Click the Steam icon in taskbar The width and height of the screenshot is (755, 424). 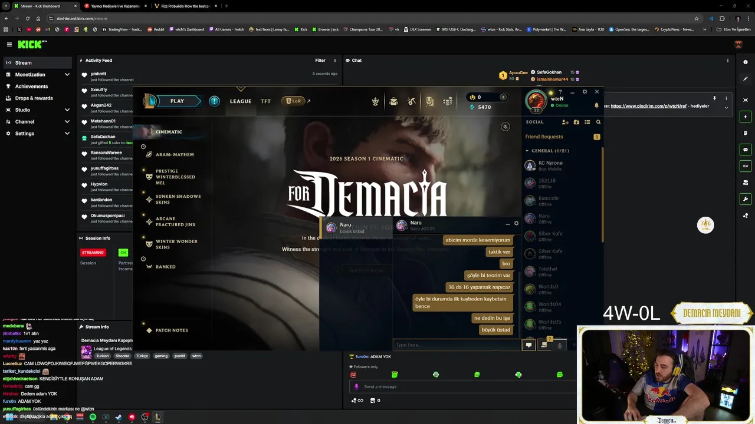coord(119,417)
